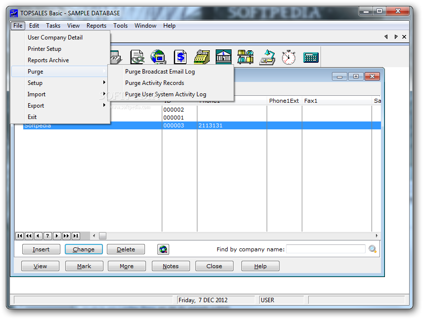Open the globe and computer internet icon
Screen dimensions: 423x319
point(158,57)
